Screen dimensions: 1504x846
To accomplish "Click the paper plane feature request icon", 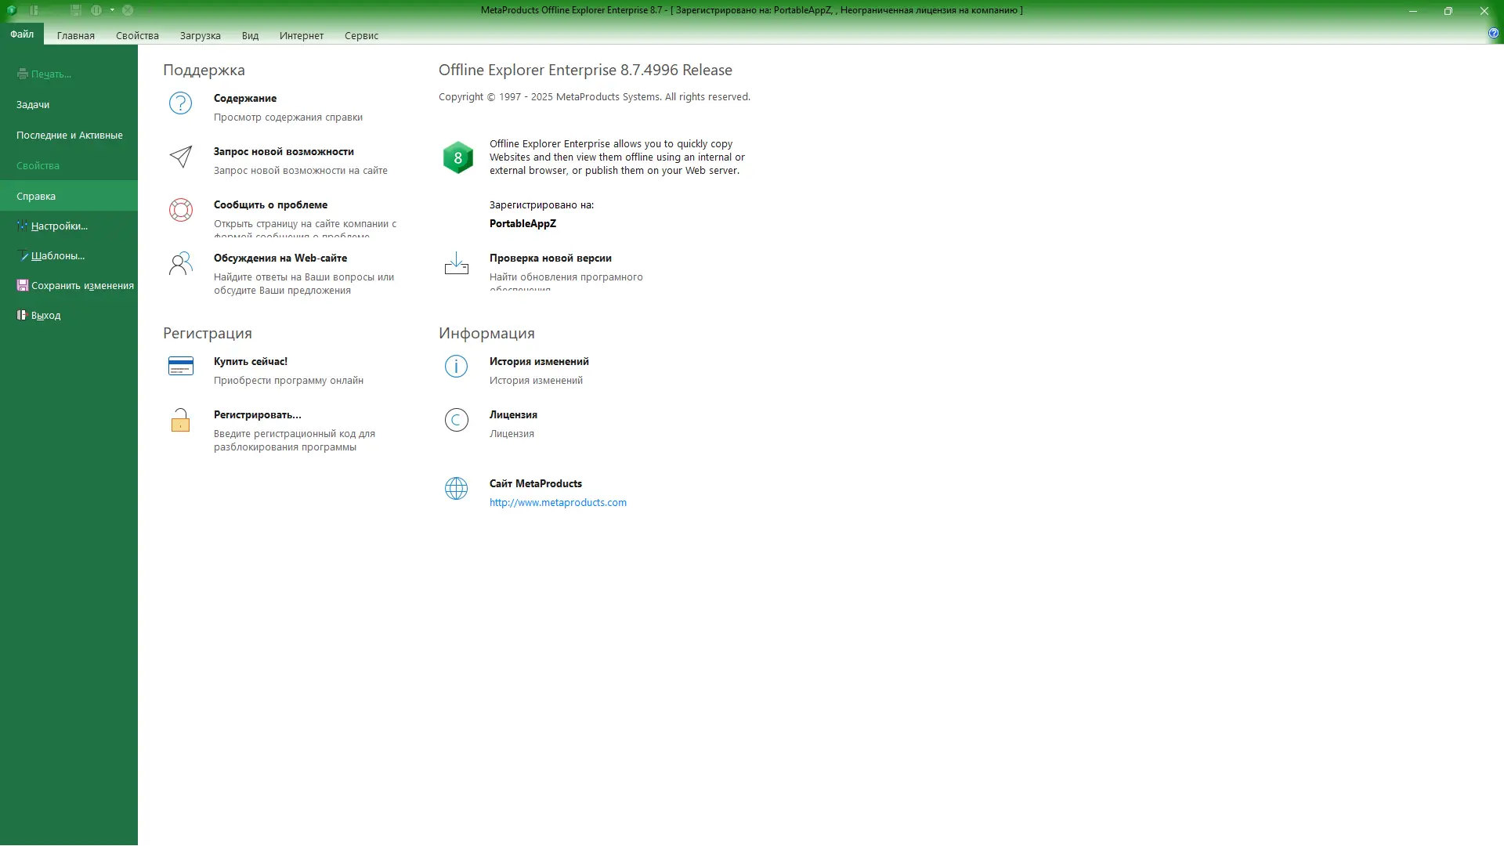I will pos(180,157).
